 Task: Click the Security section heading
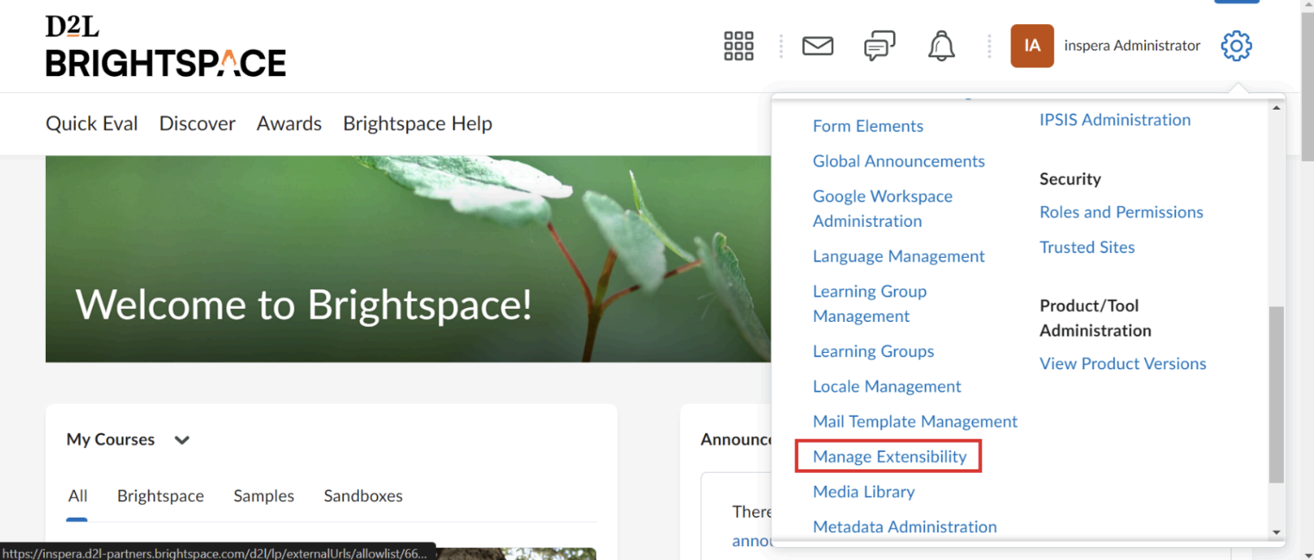1070,179
